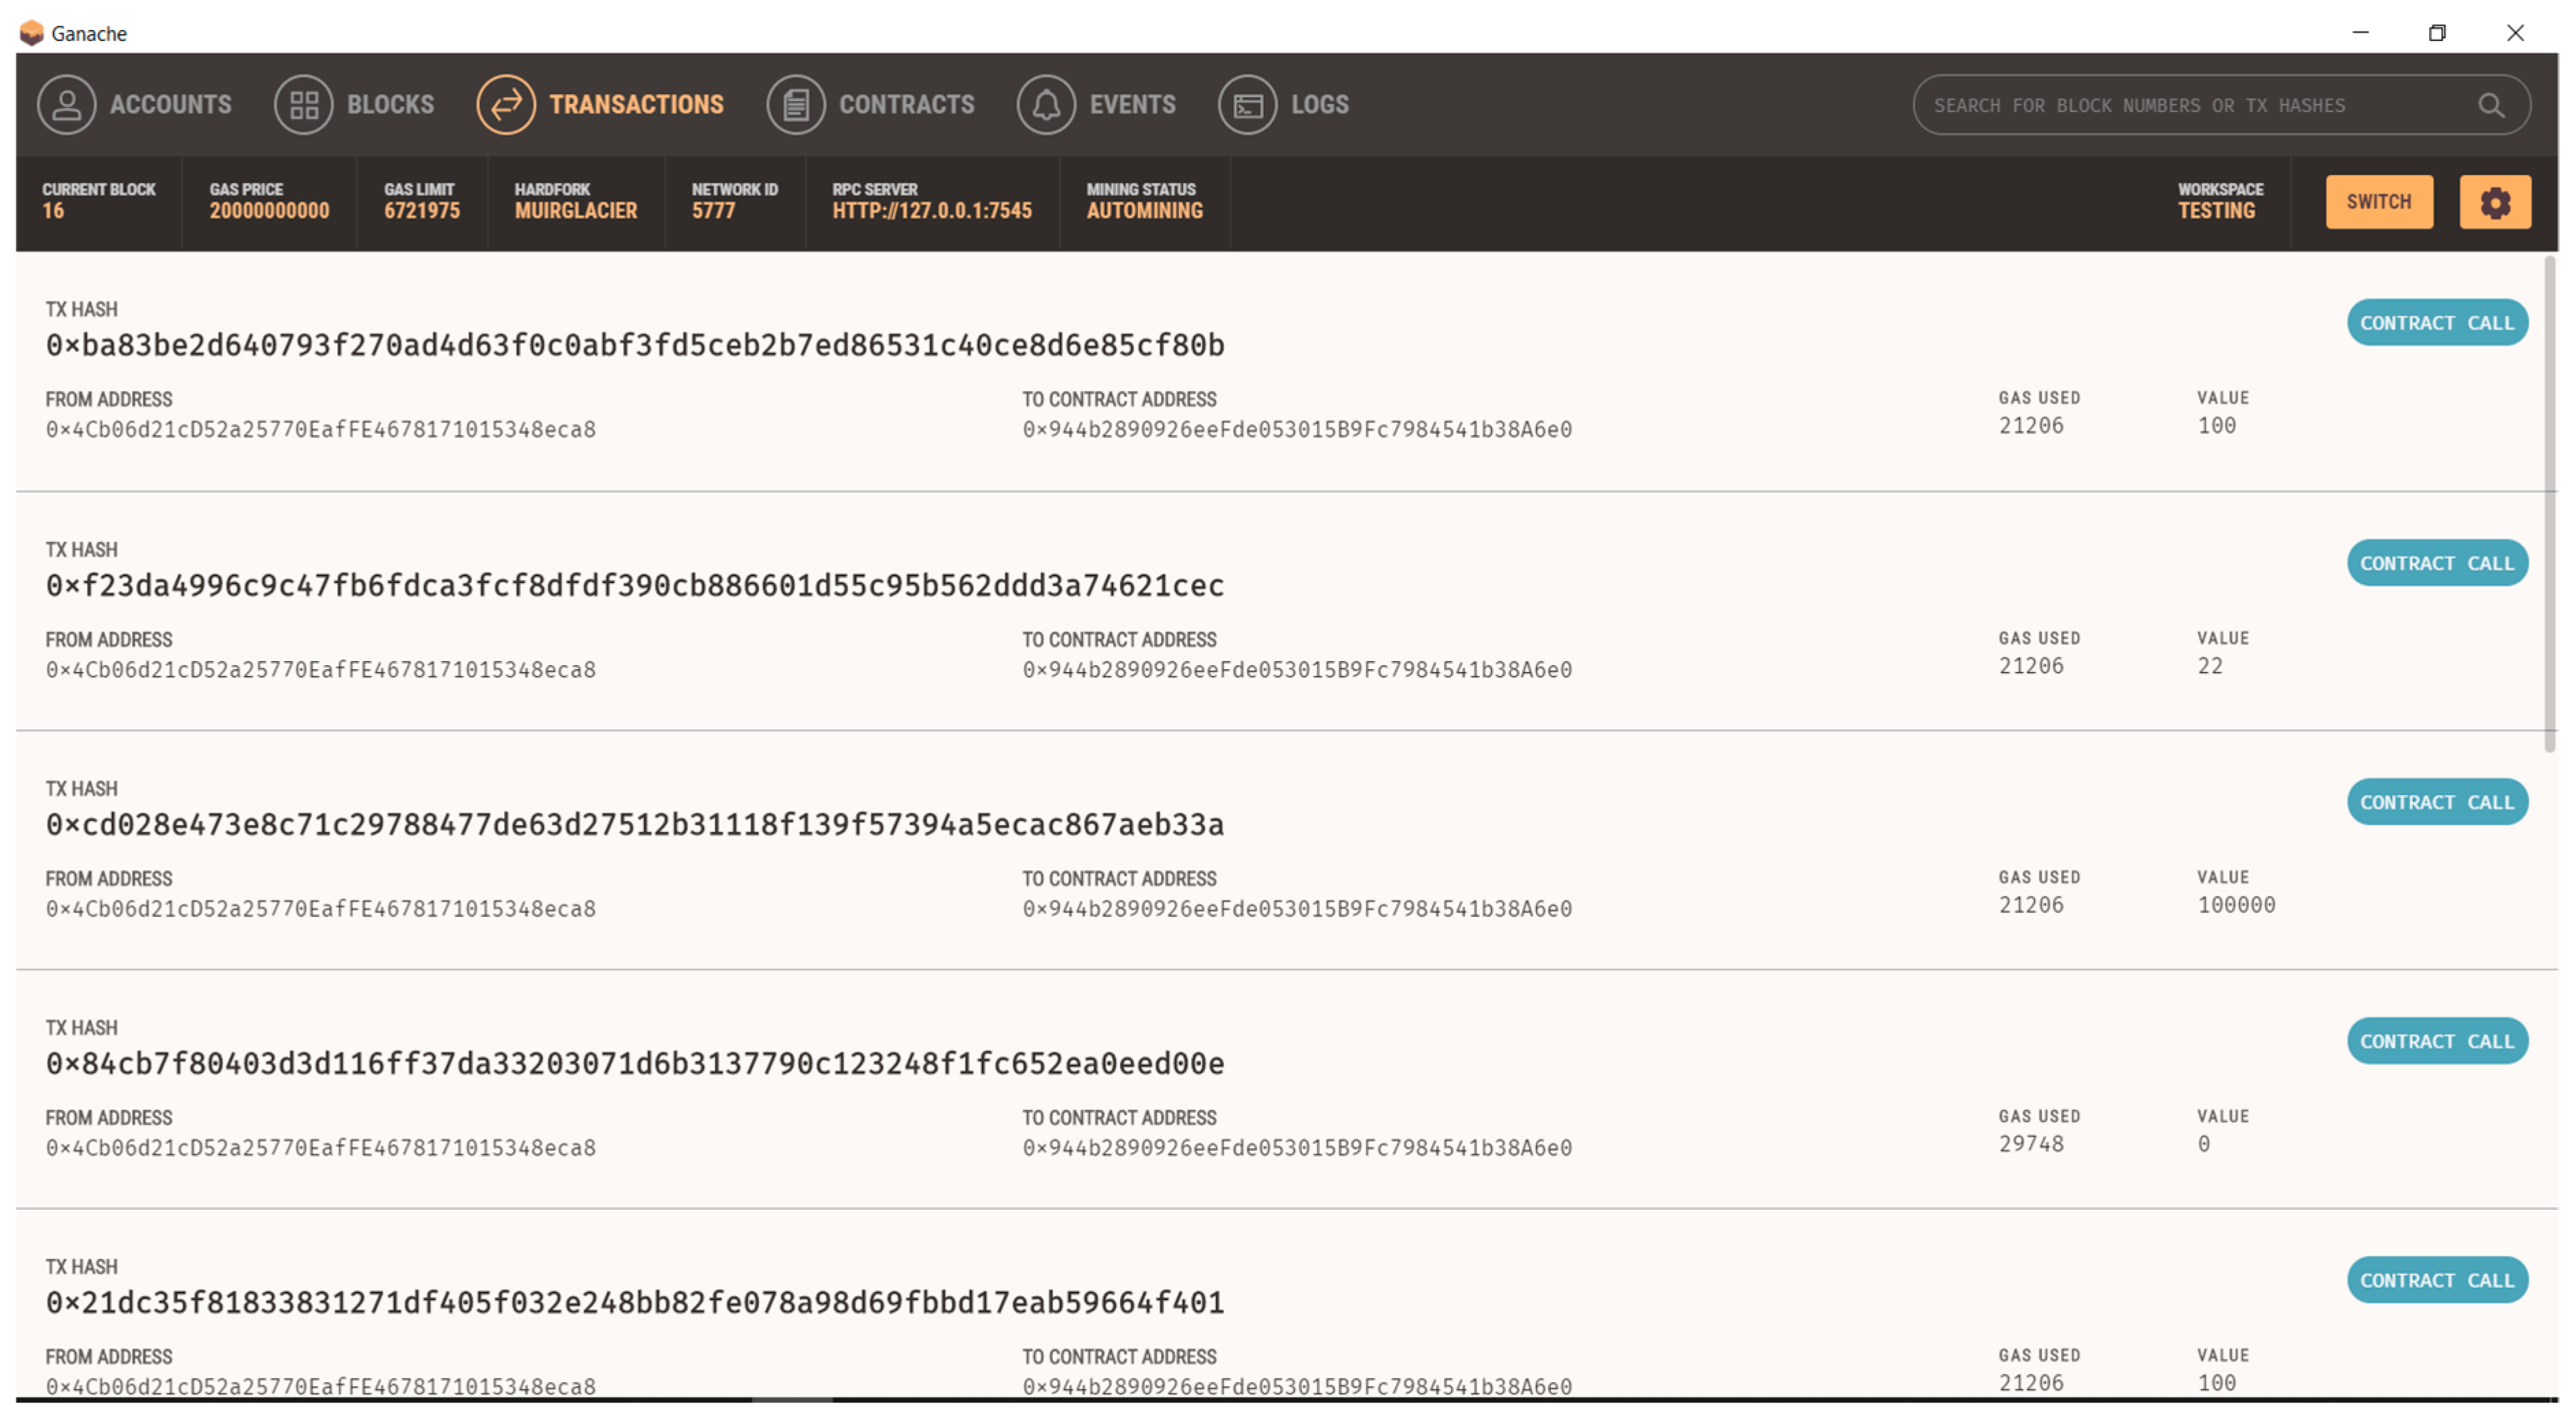Click the WORKSPACE TESTING label
The image size is (2576, 1421).
tap(2220, 202)
